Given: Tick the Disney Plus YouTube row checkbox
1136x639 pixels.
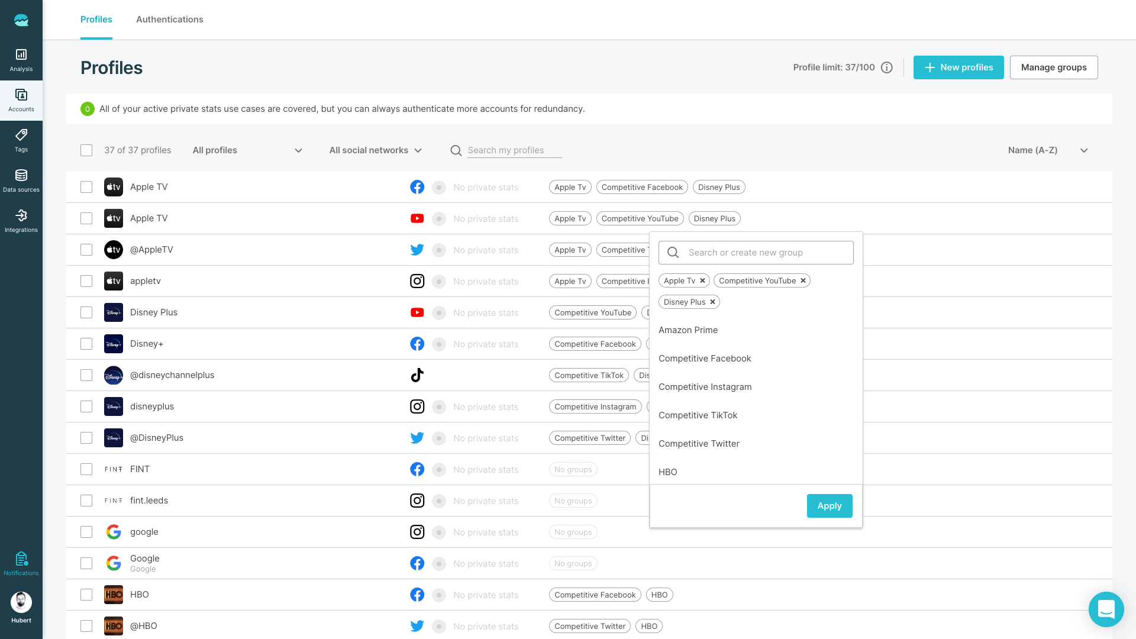Looking at the screenshot, I should [x=86, y=312].
